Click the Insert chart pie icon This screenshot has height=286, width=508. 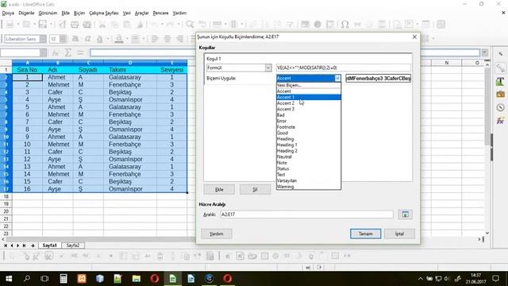[x=317, y=25]
